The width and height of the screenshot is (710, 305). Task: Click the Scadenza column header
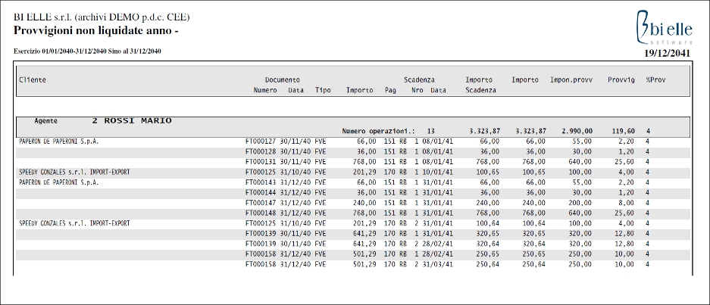pyautogui.click(x=419, y=79)
